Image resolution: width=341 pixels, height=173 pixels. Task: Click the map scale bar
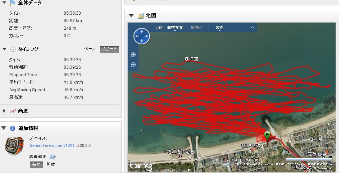pos(309,160)
